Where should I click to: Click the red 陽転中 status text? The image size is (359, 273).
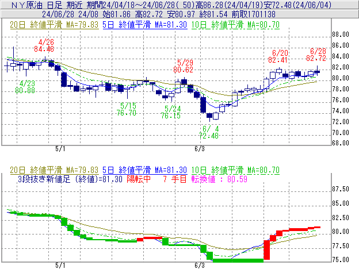(x=139, y=179)
